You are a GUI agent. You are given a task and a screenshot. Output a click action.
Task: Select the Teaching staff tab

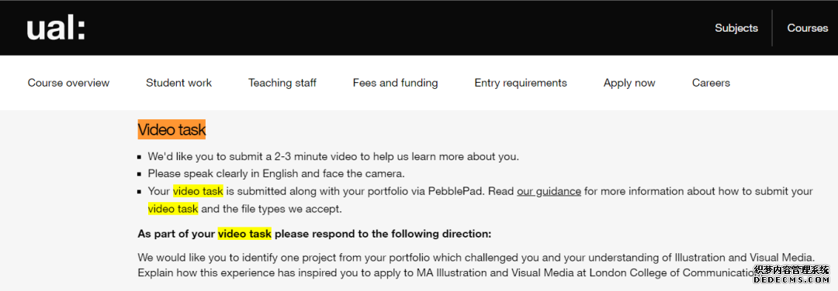click(x=282, y=83)
